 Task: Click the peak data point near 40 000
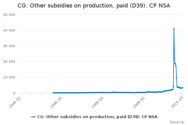point(174,29)
